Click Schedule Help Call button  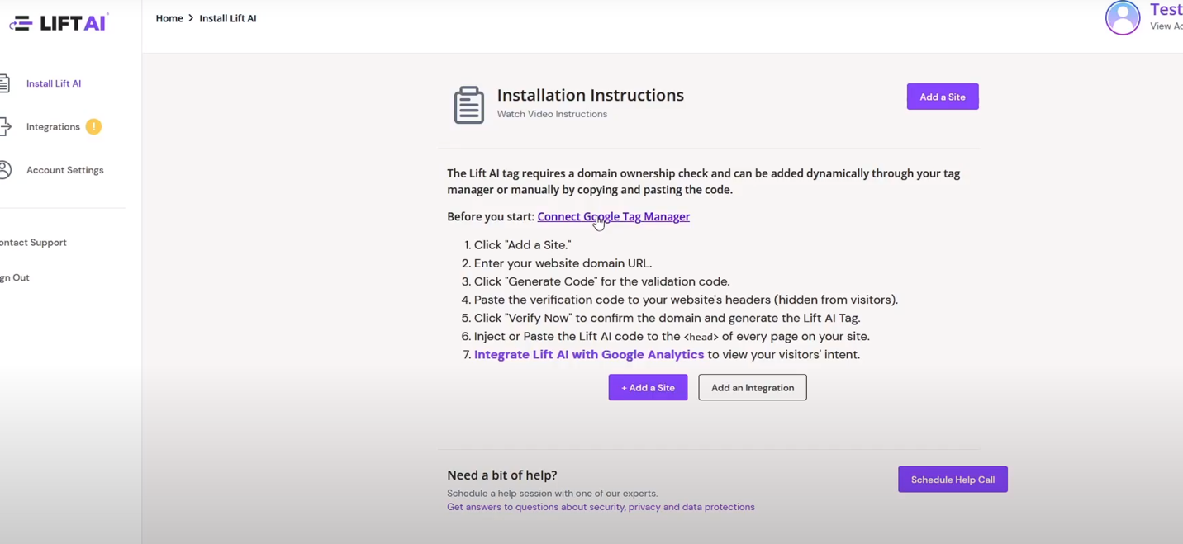tap(953, 480)
